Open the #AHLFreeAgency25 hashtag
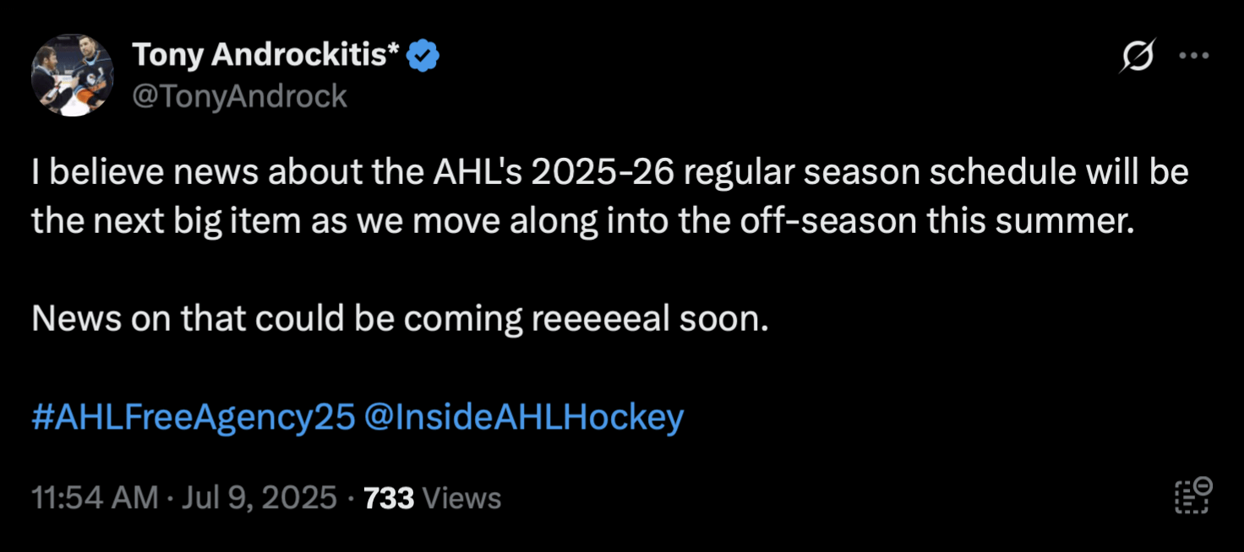This screenshot has height=552, width=1244. [193, 418]
